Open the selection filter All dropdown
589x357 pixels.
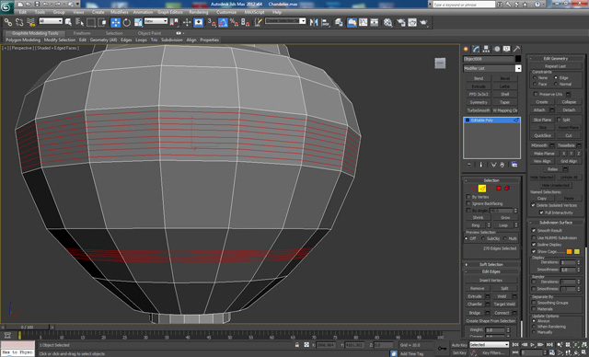(x=51, y=21)
